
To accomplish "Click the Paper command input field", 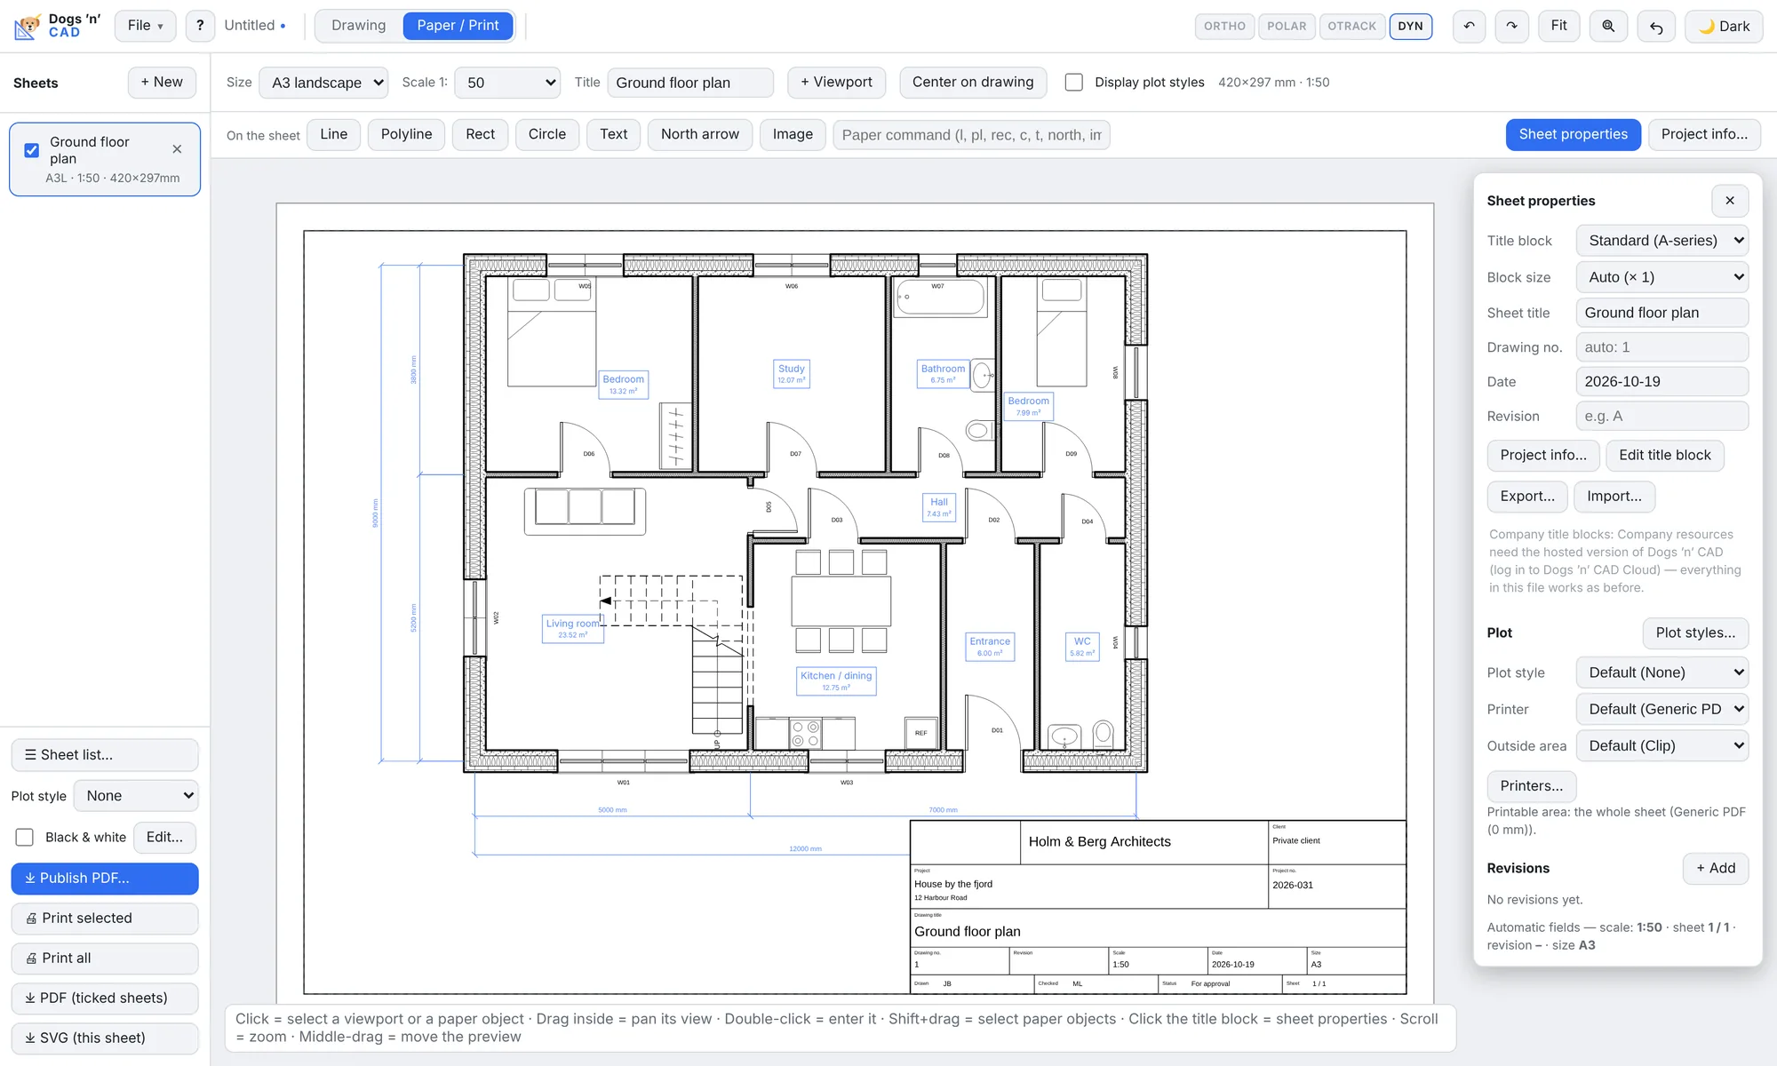I will click(x=971, y=135).
